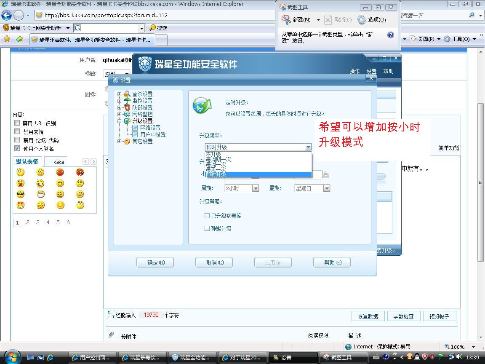Click the IE forward arrow button
Screen dimensions: 485x364
pyautogui.click(x=19, y=15)
